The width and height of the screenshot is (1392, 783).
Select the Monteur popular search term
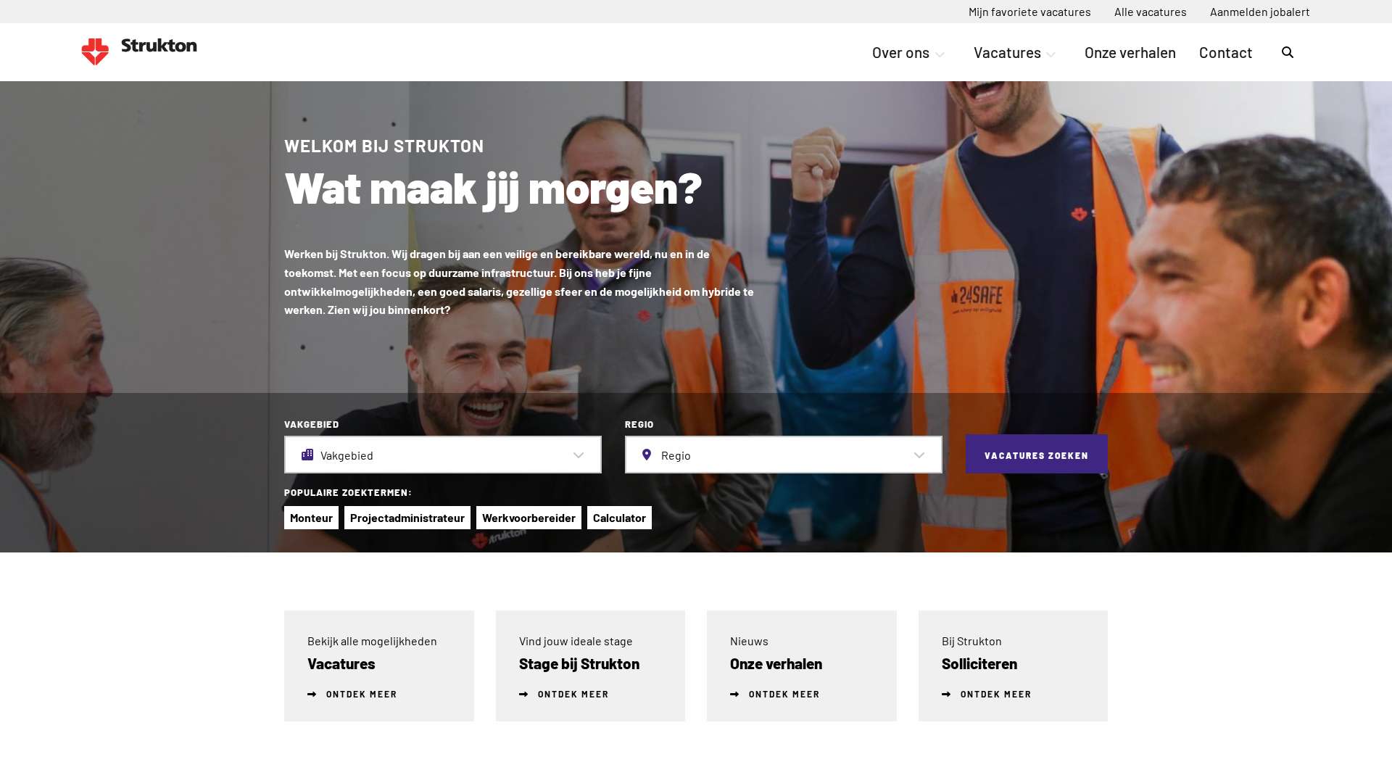(x=311, y=518)
